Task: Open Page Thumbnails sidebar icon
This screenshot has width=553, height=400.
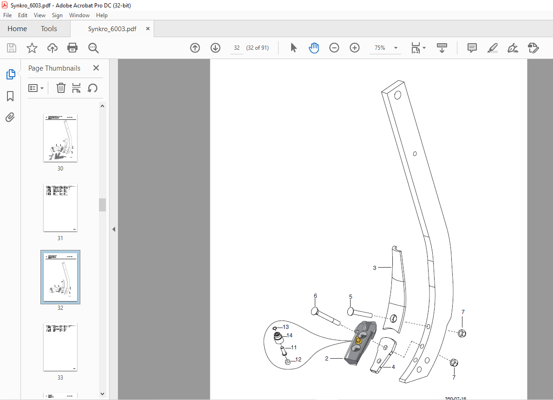Action: click(11, 74)
